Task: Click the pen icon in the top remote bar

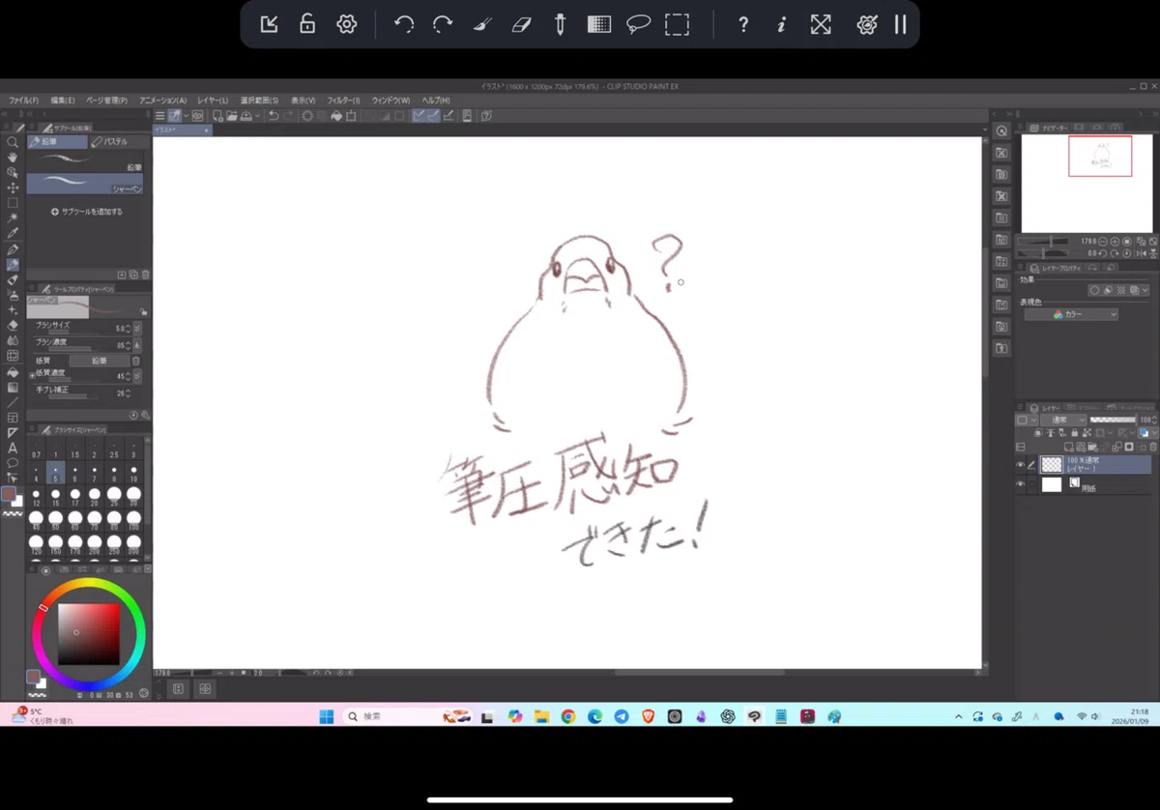Action: [x=560, y=24]
